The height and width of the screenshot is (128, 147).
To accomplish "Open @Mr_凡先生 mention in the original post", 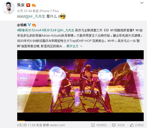I will tap(66, 30).
